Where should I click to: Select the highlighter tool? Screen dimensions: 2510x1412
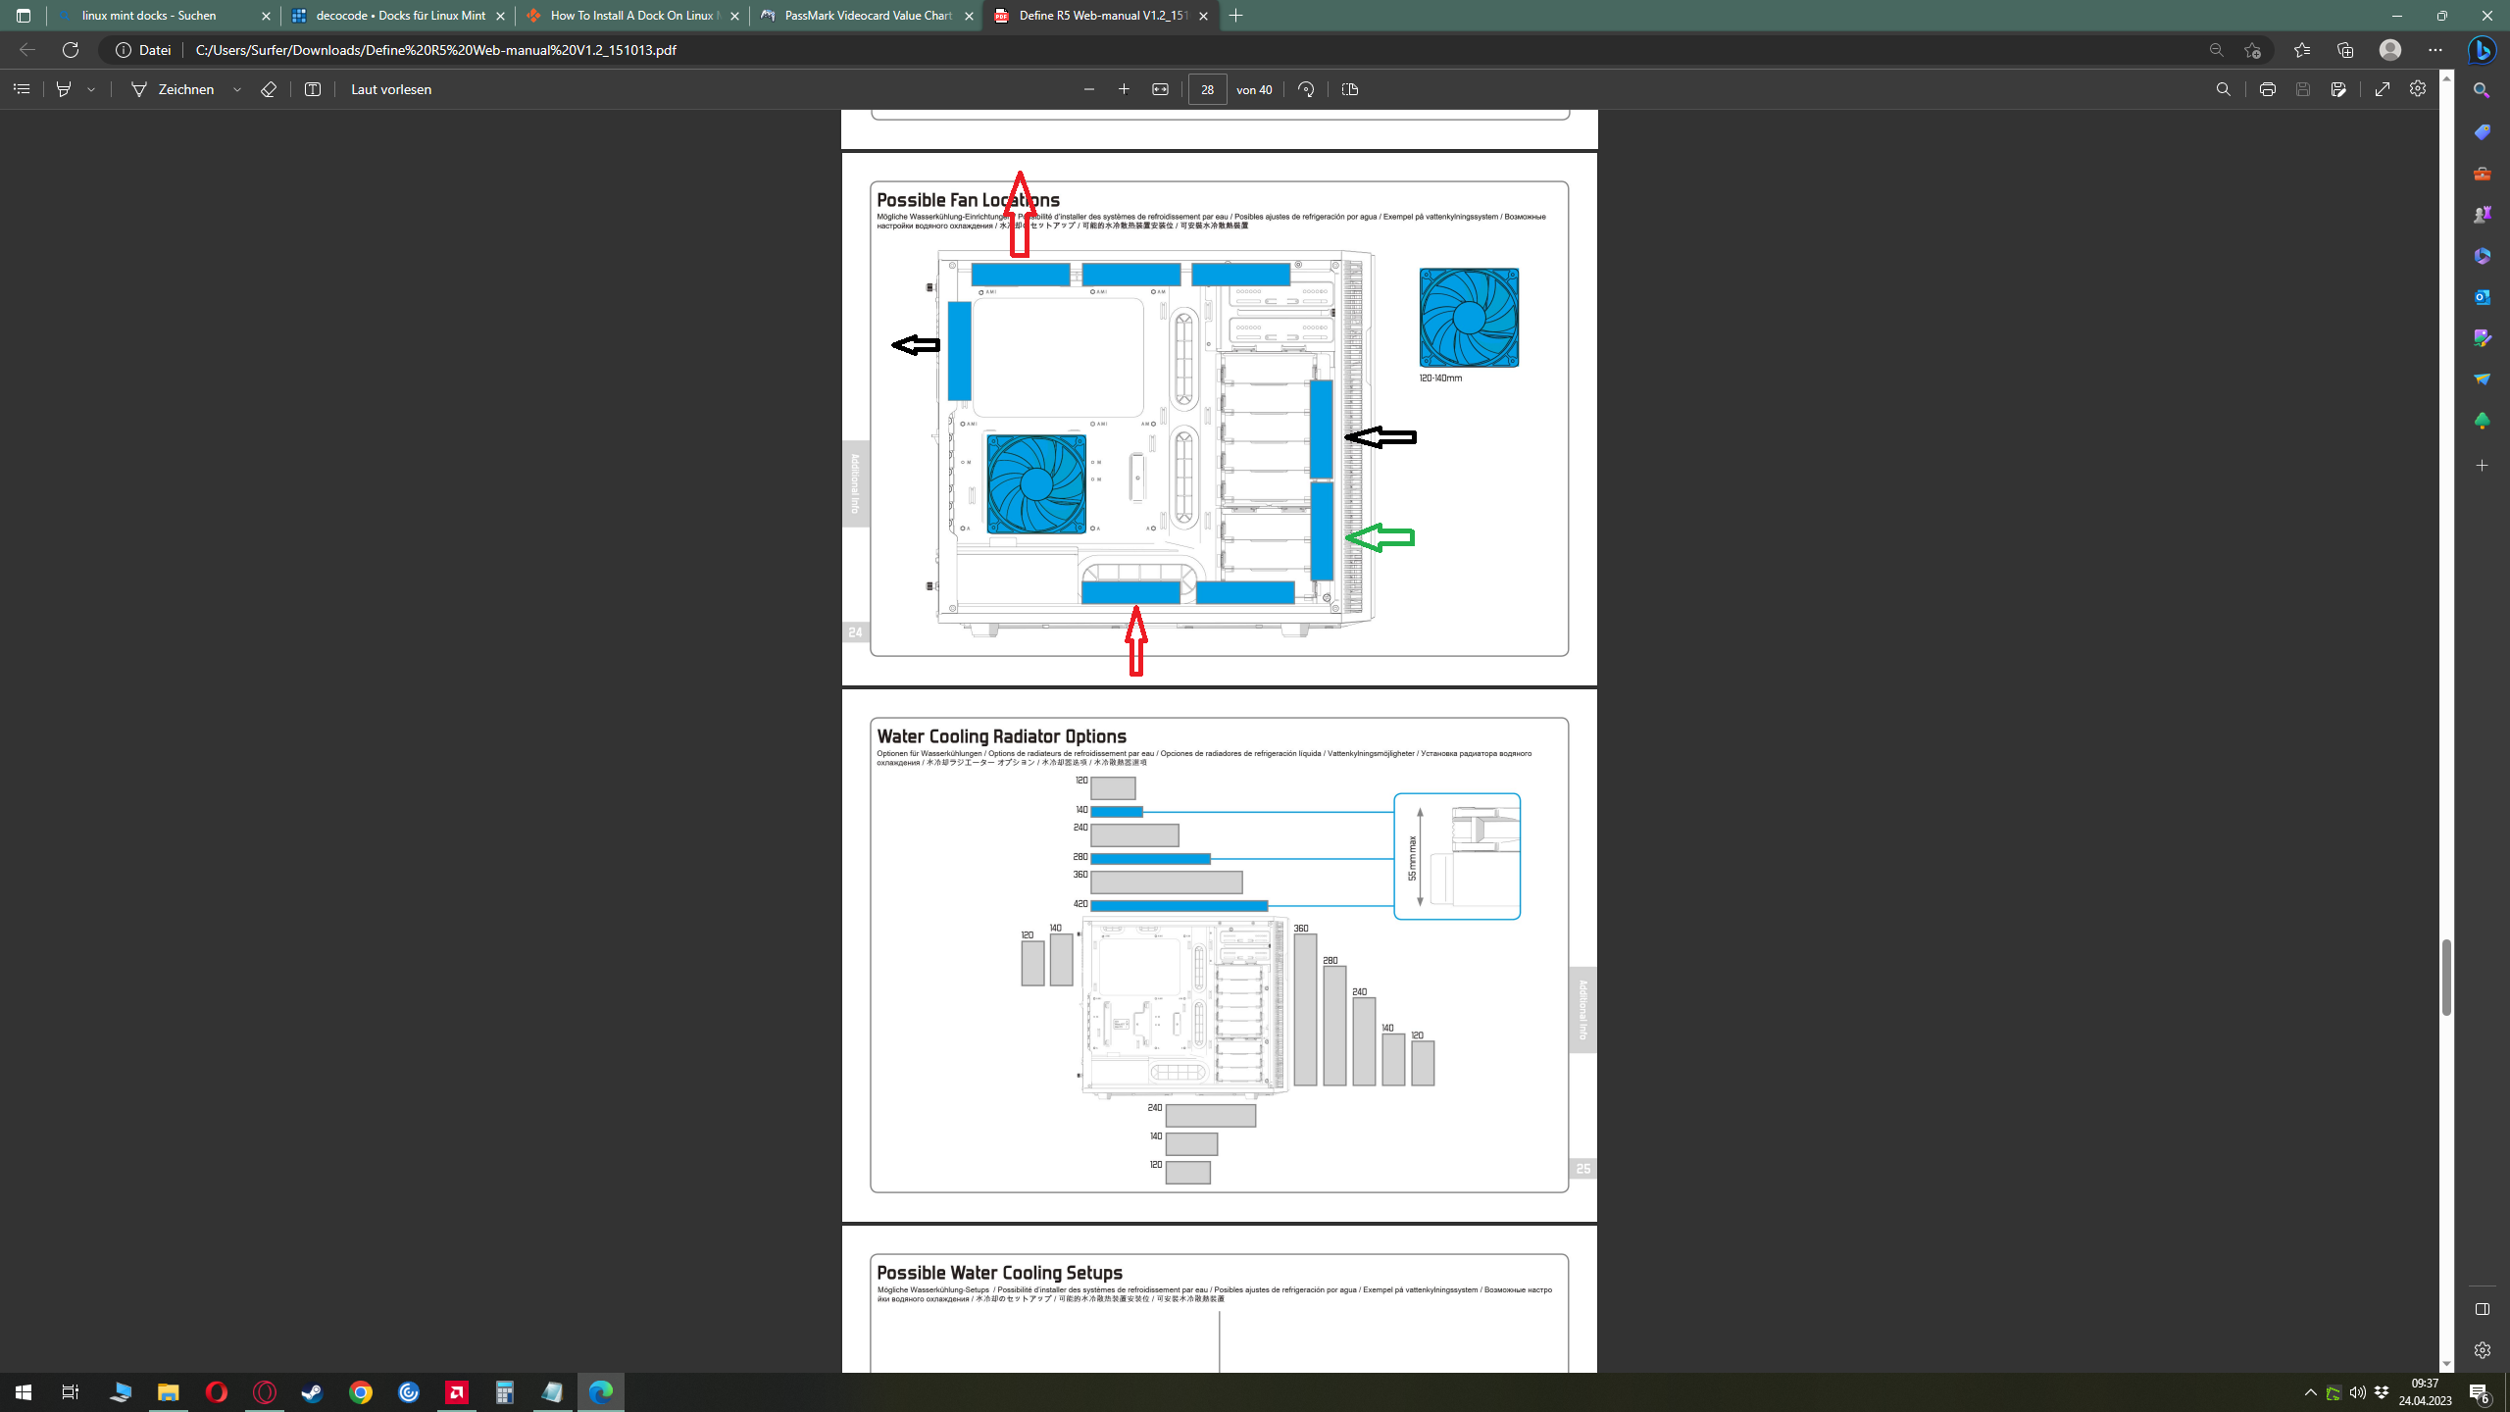point(64,89)
